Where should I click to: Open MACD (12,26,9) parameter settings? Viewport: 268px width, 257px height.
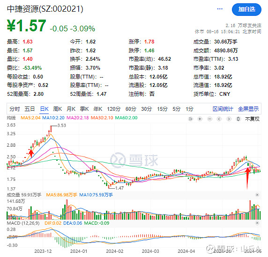(x=23, y=223)
